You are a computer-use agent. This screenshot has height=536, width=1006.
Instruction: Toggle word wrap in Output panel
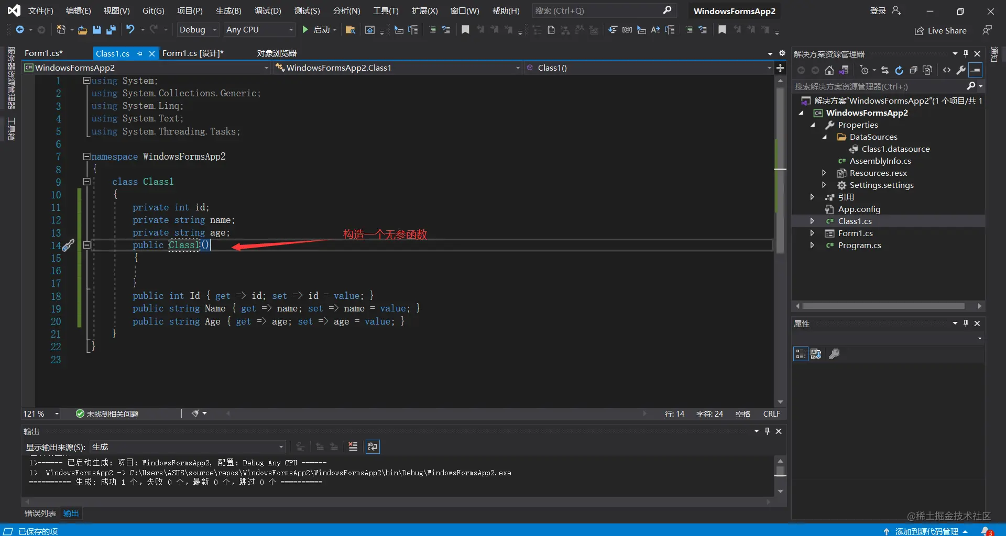pyautogui.click(x=373, y=446)
